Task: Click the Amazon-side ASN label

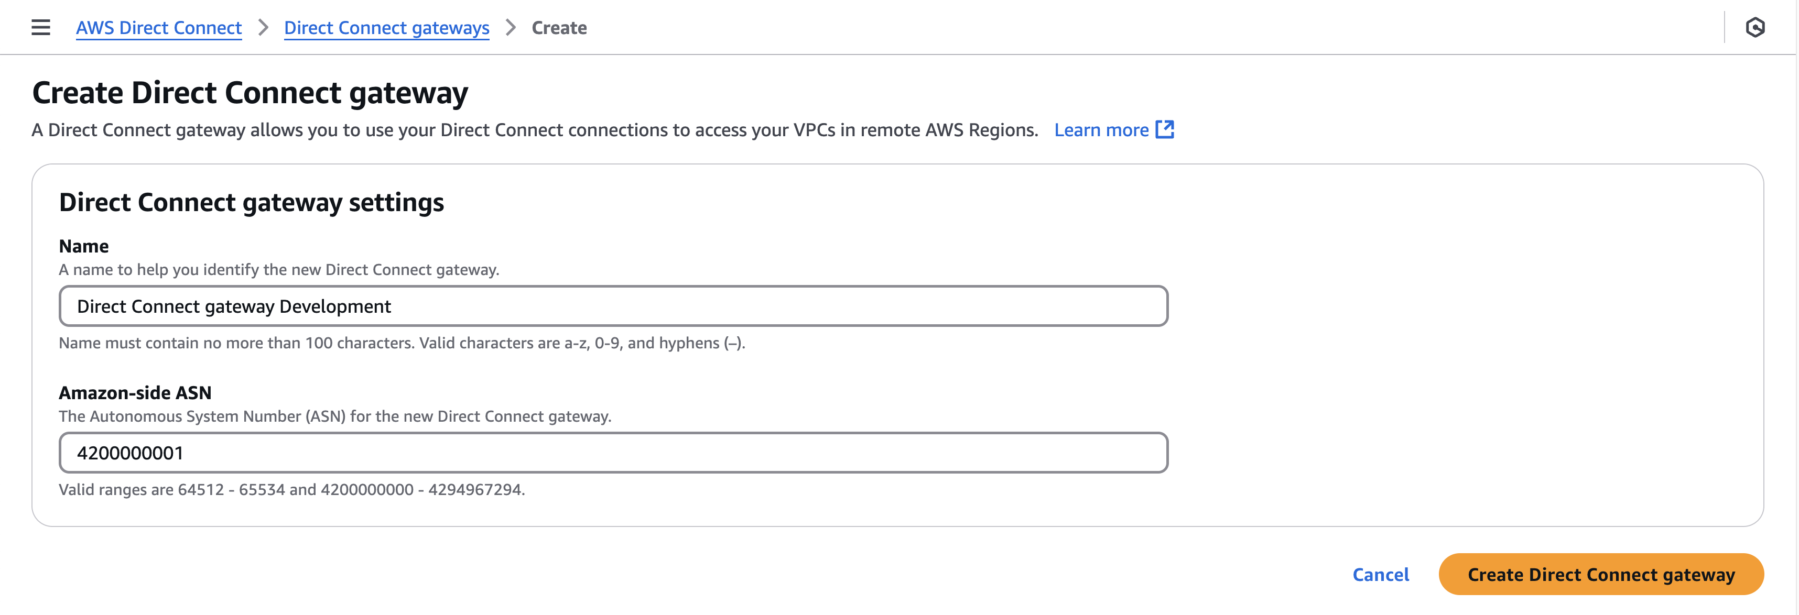Action: (135, 393)
